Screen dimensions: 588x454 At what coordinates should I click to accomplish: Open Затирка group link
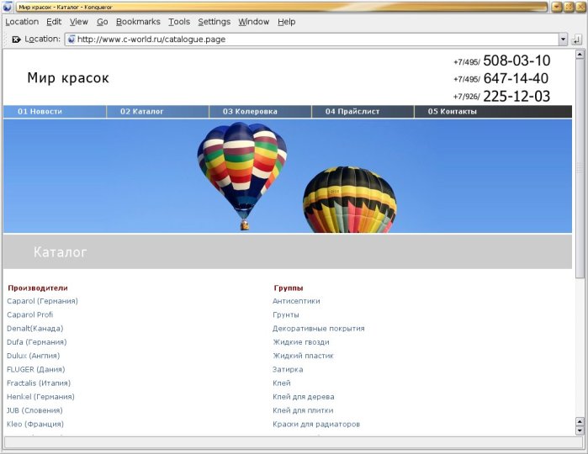[288, 369]
